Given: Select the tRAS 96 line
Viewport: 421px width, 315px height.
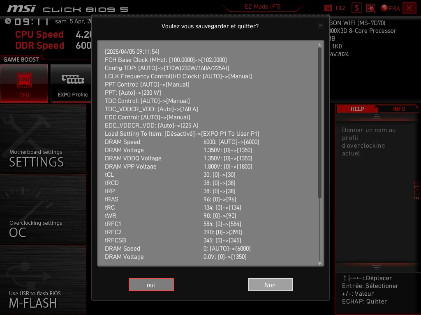Looking at the screenshot, I should tap(171, 199).
